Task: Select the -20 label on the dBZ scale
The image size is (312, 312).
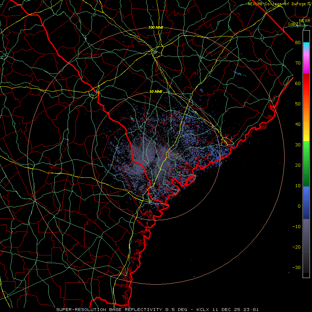Action: (296, 247)
